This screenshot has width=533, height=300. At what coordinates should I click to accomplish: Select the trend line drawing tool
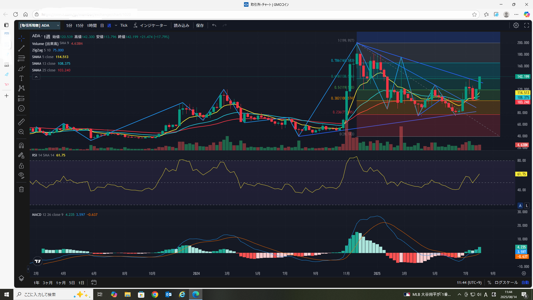[22, 48]
